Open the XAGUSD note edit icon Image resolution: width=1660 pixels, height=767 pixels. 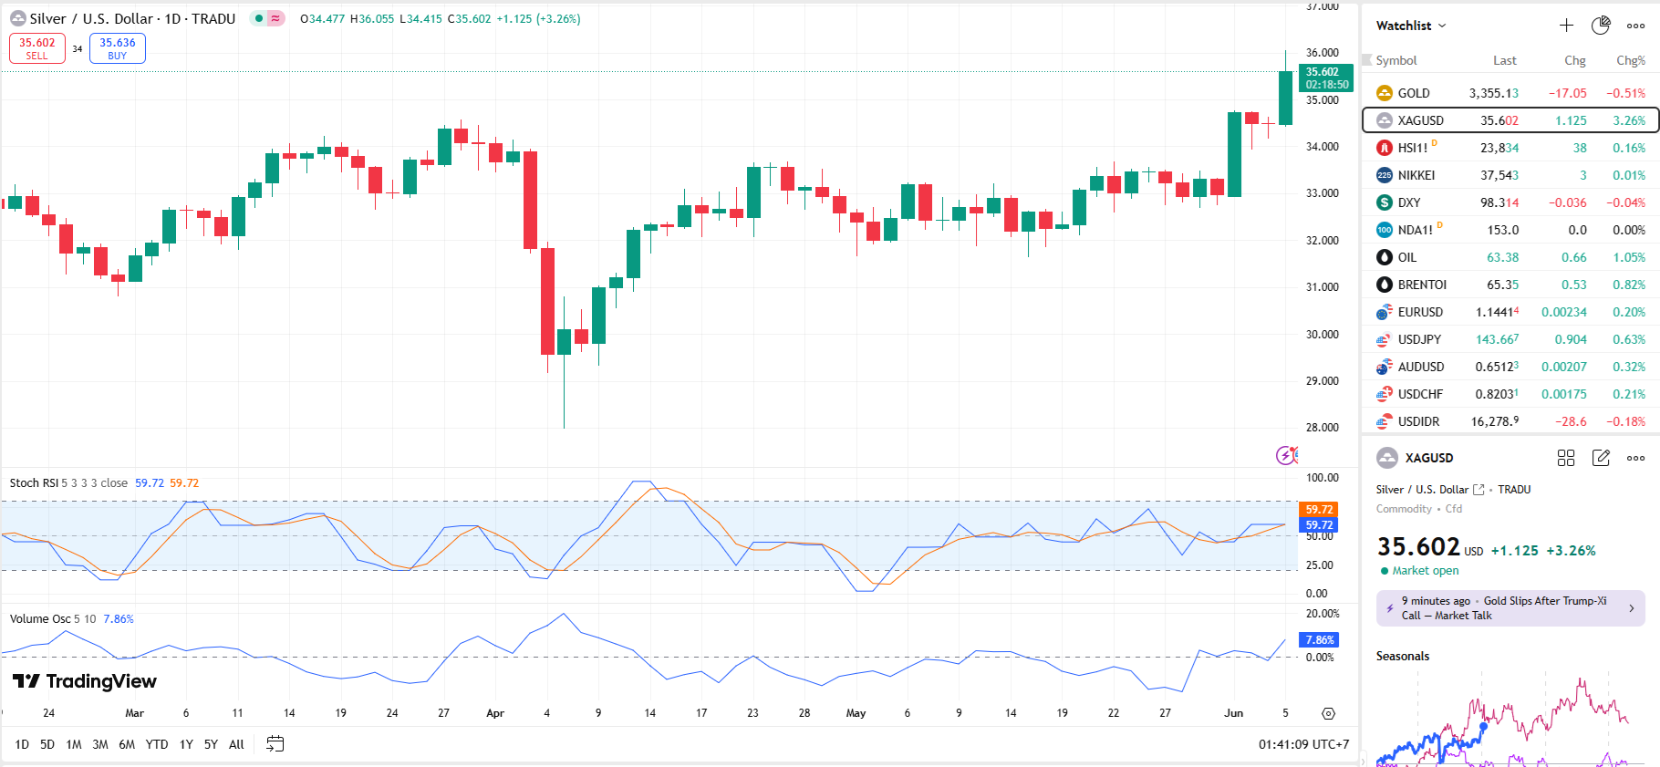coord(1601,458)
